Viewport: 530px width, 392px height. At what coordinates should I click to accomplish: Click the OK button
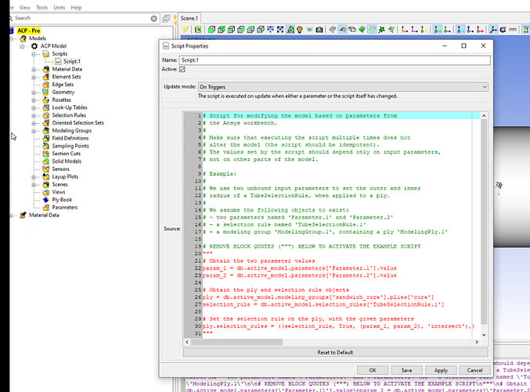pyautogui.click(x=373, y=370)
